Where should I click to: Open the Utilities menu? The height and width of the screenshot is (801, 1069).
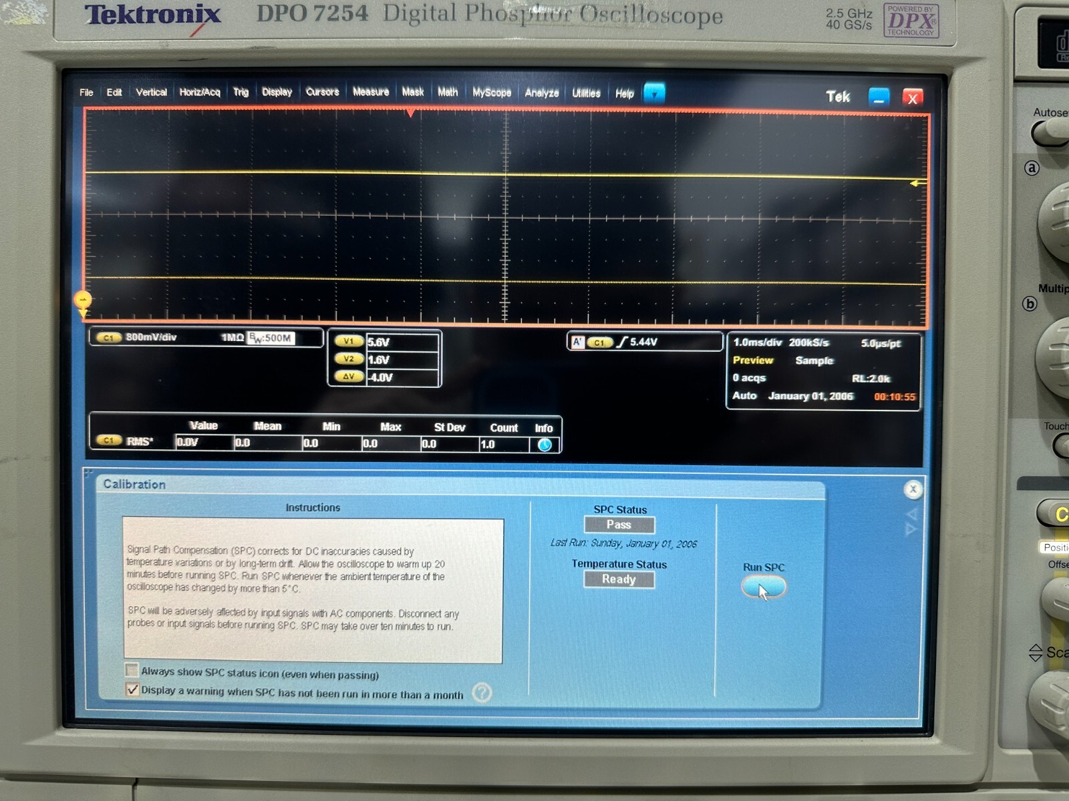click(x=586, y=93)
